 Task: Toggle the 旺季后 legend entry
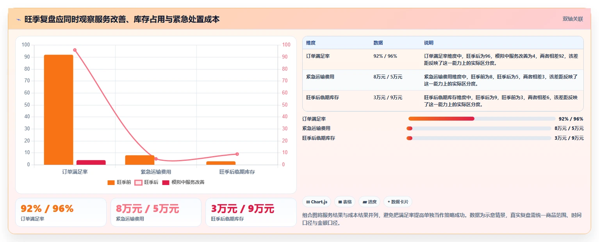(146, 182)
